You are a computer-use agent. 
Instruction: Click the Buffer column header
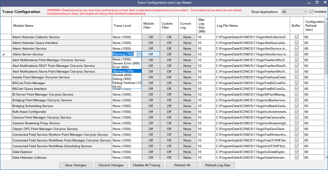tap(296, 25)
